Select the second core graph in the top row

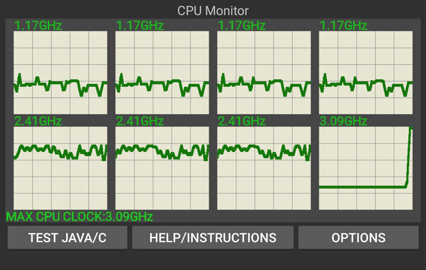pyautogui.click(x=162, y=72)
